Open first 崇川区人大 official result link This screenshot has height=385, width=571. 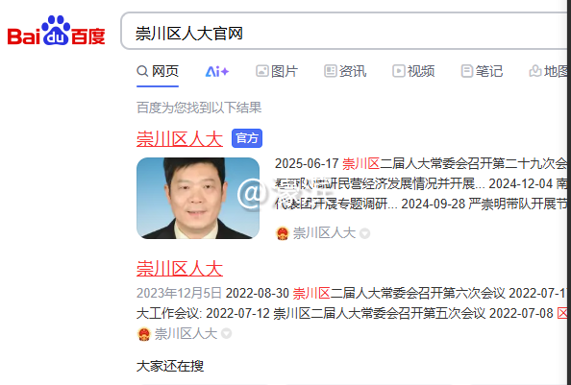[x=180, y=139]
